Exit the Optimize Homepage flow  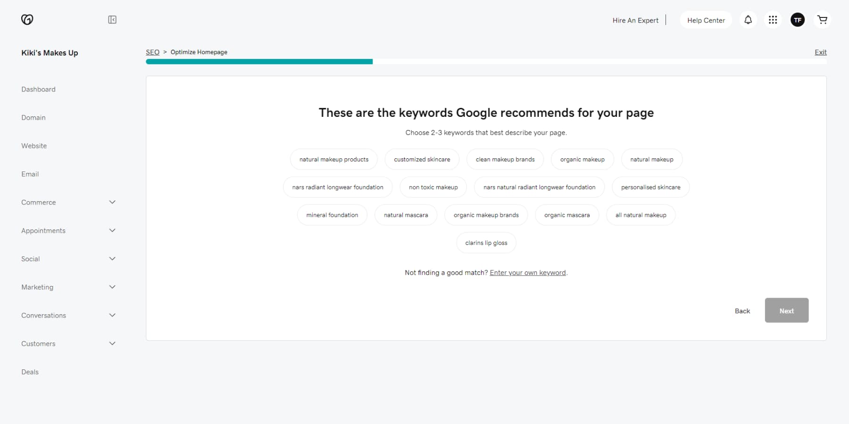[x=820, y=52]
